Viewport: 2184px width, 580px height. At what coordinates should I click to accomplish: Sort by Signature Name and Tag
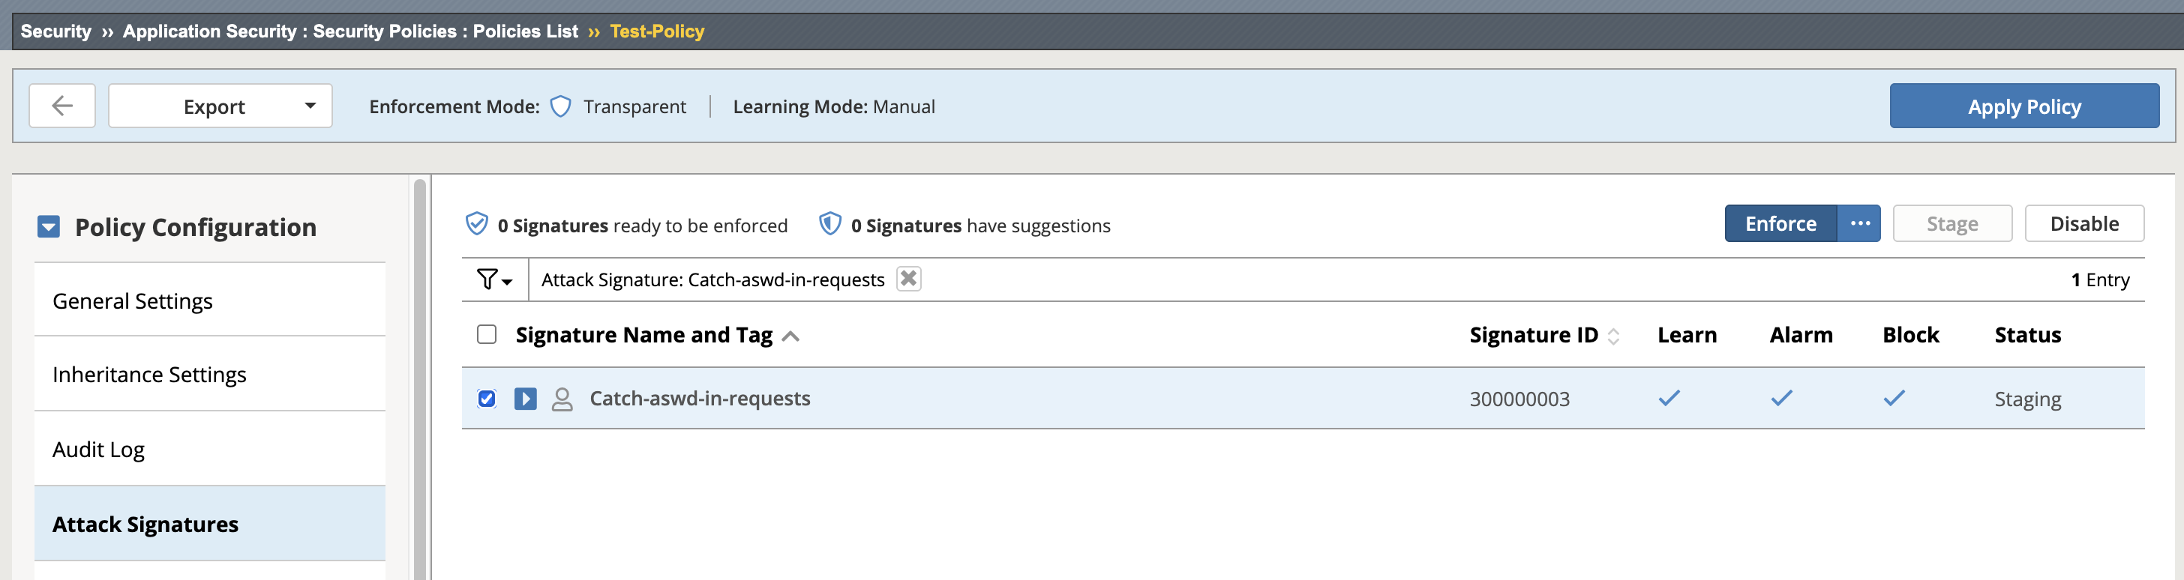[657, 335]
